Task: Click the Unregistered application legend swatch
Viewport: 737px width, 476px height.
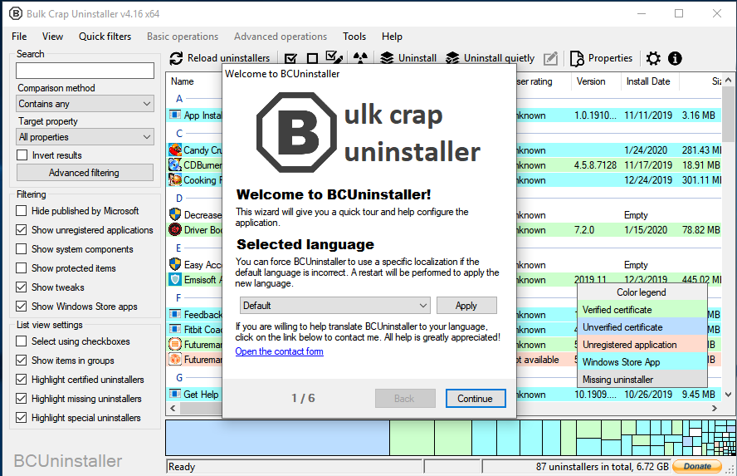Action: click(642, 344)
